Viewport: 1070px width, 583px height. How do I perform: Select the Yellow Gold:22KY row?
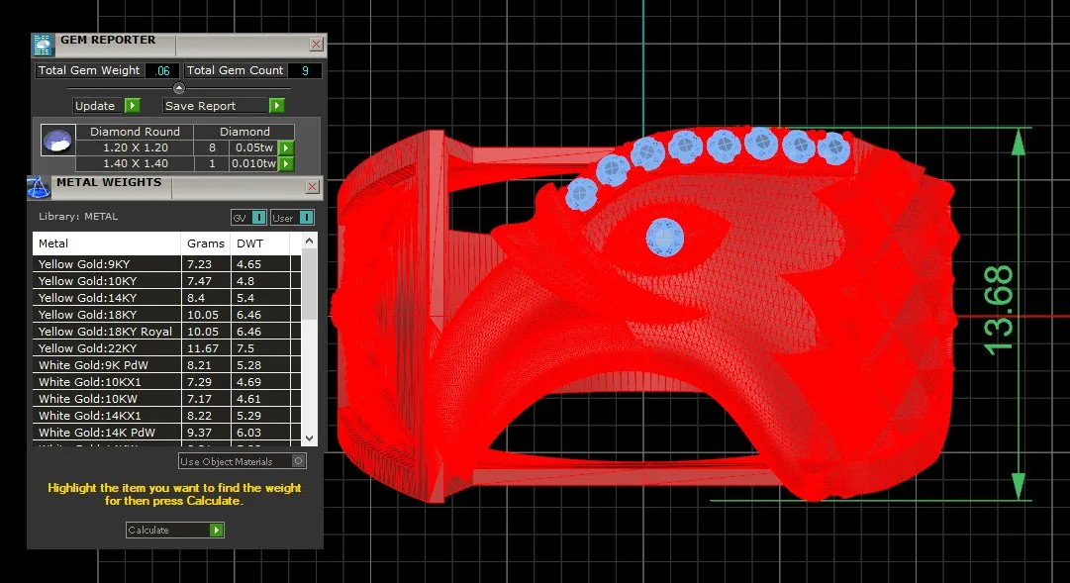(166, 348)
